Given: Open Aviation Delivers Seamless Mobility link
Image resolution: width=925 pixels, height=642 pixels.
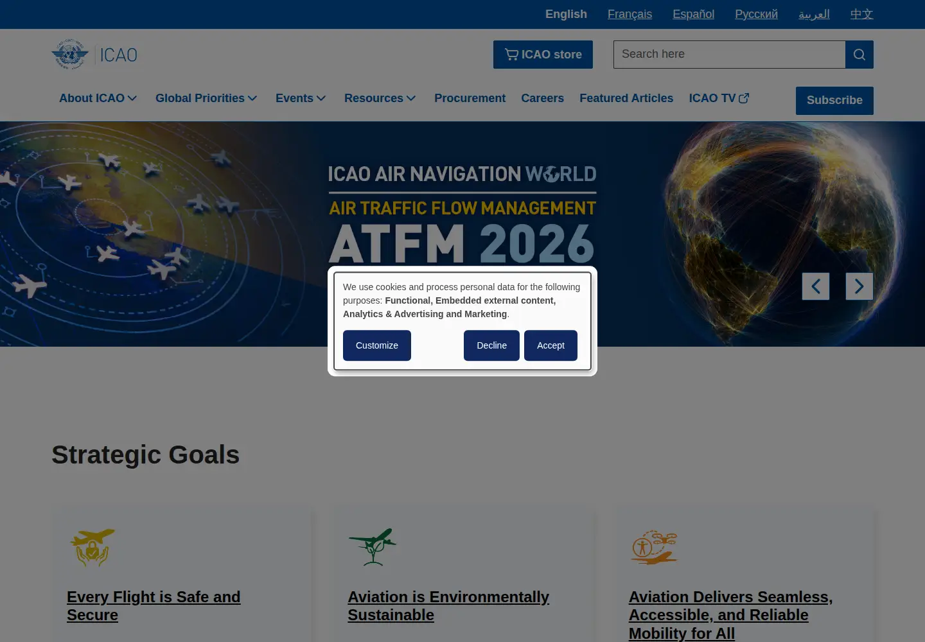Looking at the screenshot, I should tap(730, 615).
